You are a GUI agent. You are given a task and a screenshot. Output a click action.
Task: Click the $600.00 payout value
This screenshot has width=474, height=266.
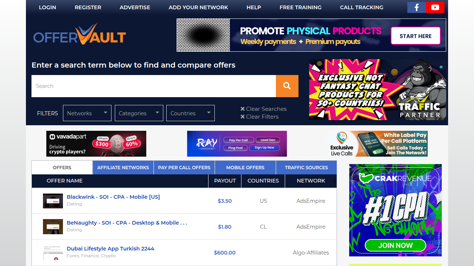(x=225, y=253)
